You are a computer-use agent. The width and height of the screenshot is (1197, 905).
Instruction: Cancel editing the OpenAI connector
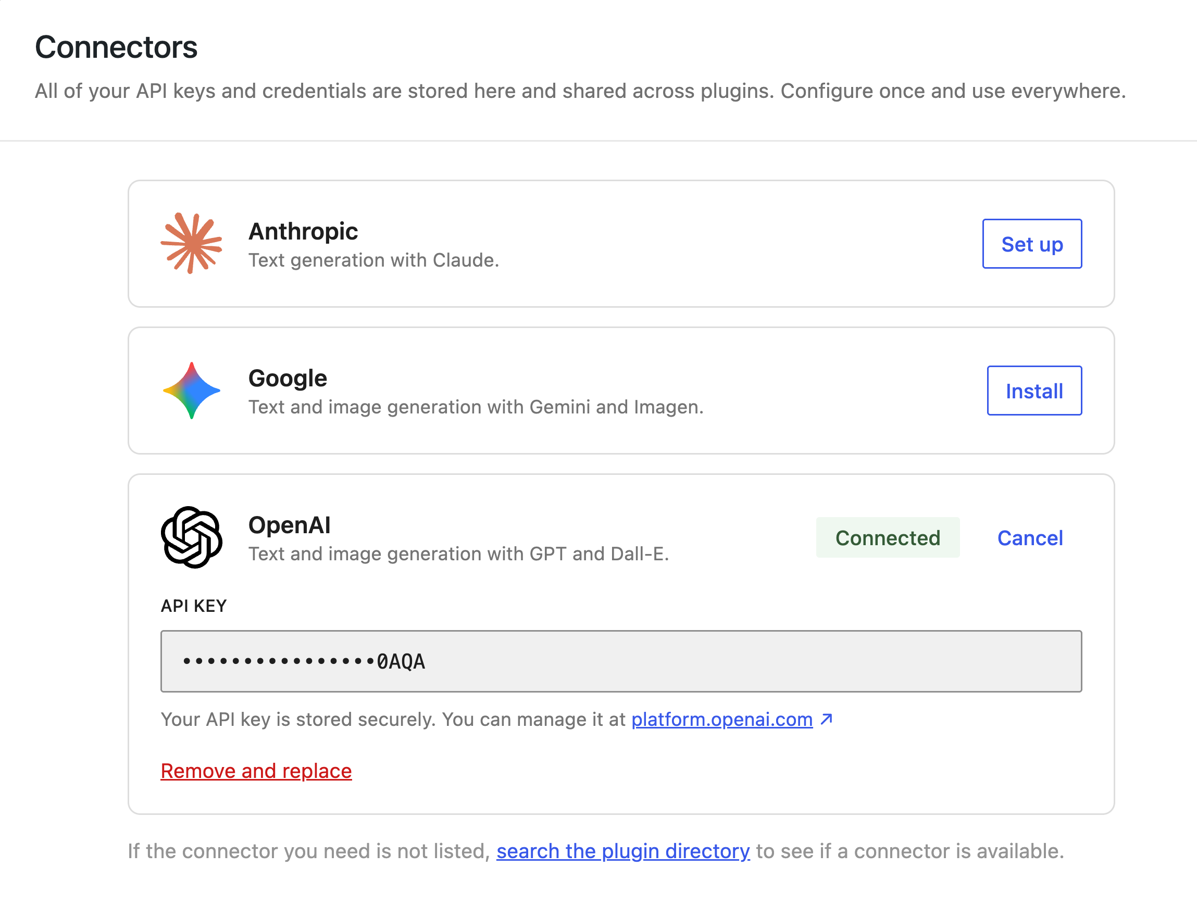1030,538
